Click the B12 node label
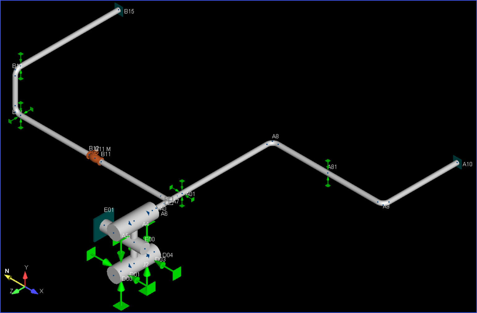The width and height of the screenshot is (477, 313). (94, 148)
